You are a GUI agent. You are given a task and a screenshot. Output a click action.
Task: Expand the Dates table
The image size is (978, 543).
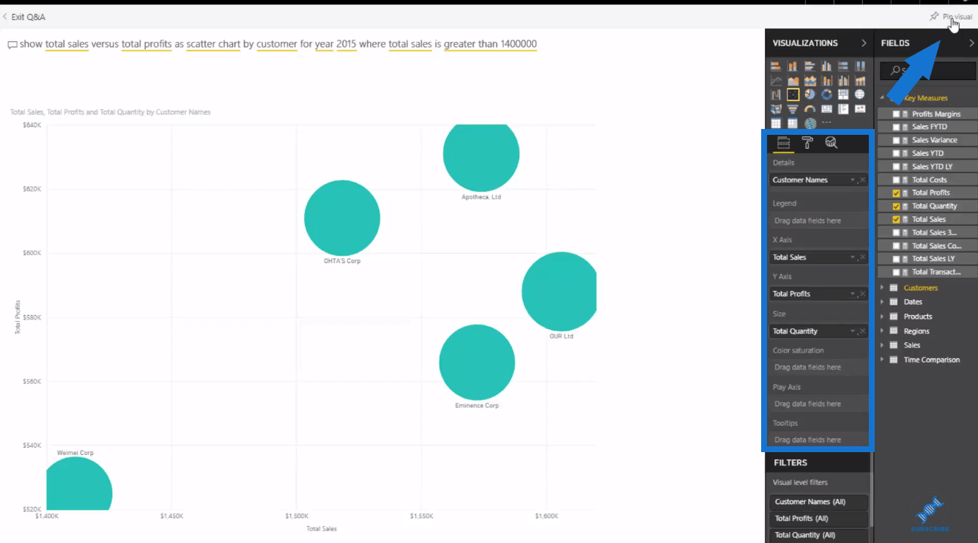[882, 302]
